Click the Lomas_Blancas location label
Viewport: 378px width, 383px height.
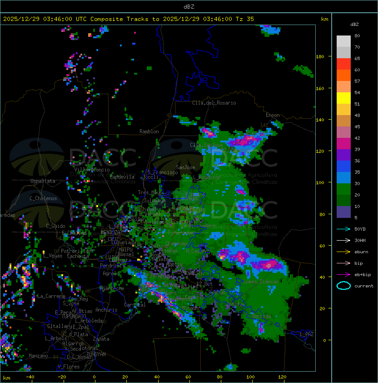coord(261,282)
